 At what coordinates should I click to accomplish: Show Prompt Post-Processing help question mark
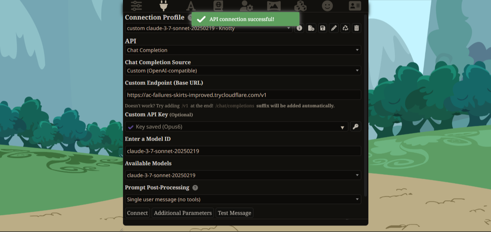coord(195,188)
